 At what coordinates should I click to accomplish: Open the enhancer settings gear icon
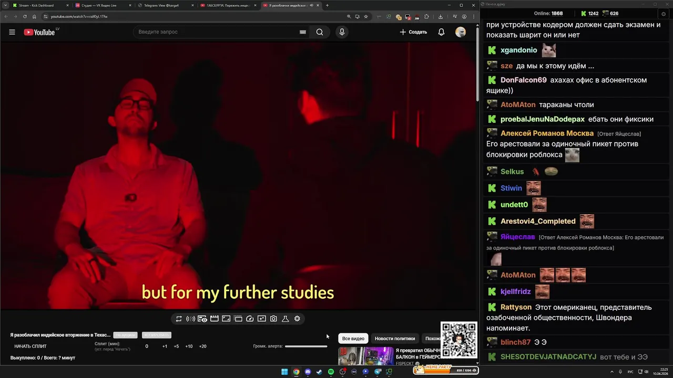[x=297, y=319]
